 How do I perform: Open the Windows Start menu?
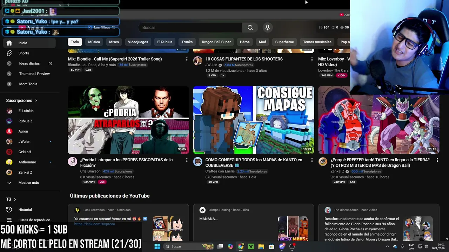pyautogui.click(x=157, y=246)
